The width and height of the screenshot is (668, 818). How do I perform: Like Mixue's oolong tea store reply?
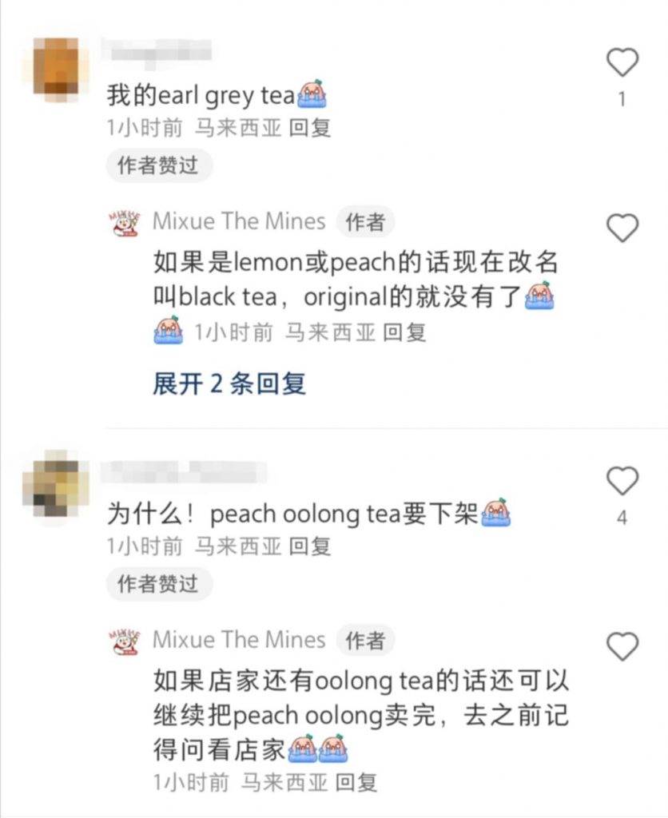(622, 646)
